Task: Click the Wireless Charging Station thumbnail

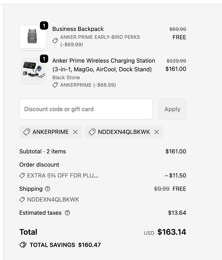Action: pyautogui.click(x=33, y=70)
